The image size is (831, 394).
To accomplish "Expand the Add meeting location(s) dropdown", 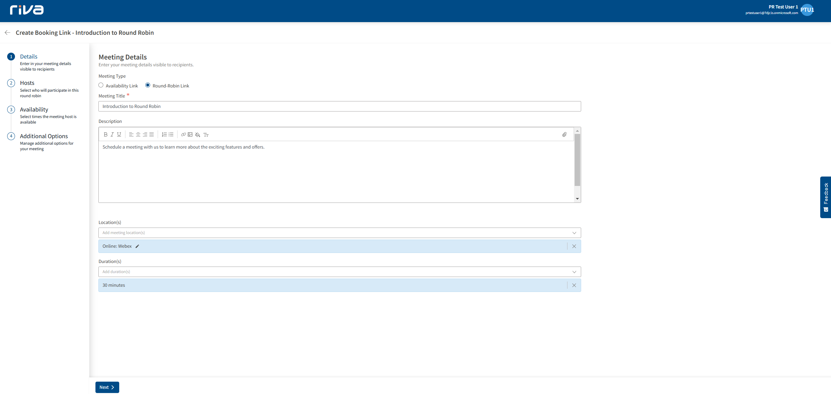I will pyautogui.click(x=574, y=233).
